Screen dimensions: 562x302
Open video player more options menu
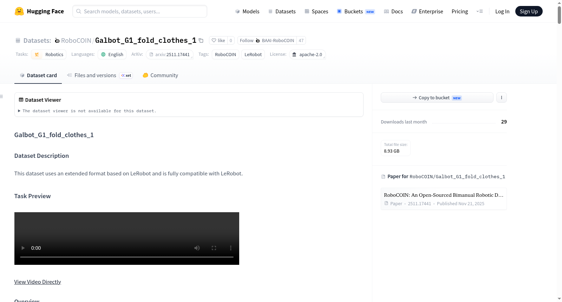click(231, 248)
